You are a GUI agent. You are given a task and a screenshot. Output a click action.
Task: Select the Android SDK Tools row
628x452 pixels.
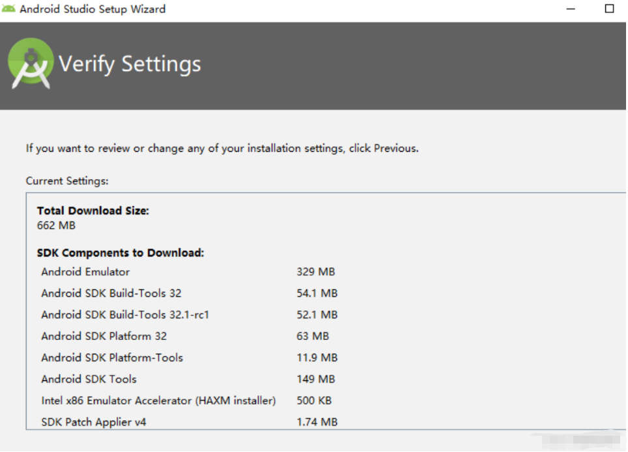(89, 380)
